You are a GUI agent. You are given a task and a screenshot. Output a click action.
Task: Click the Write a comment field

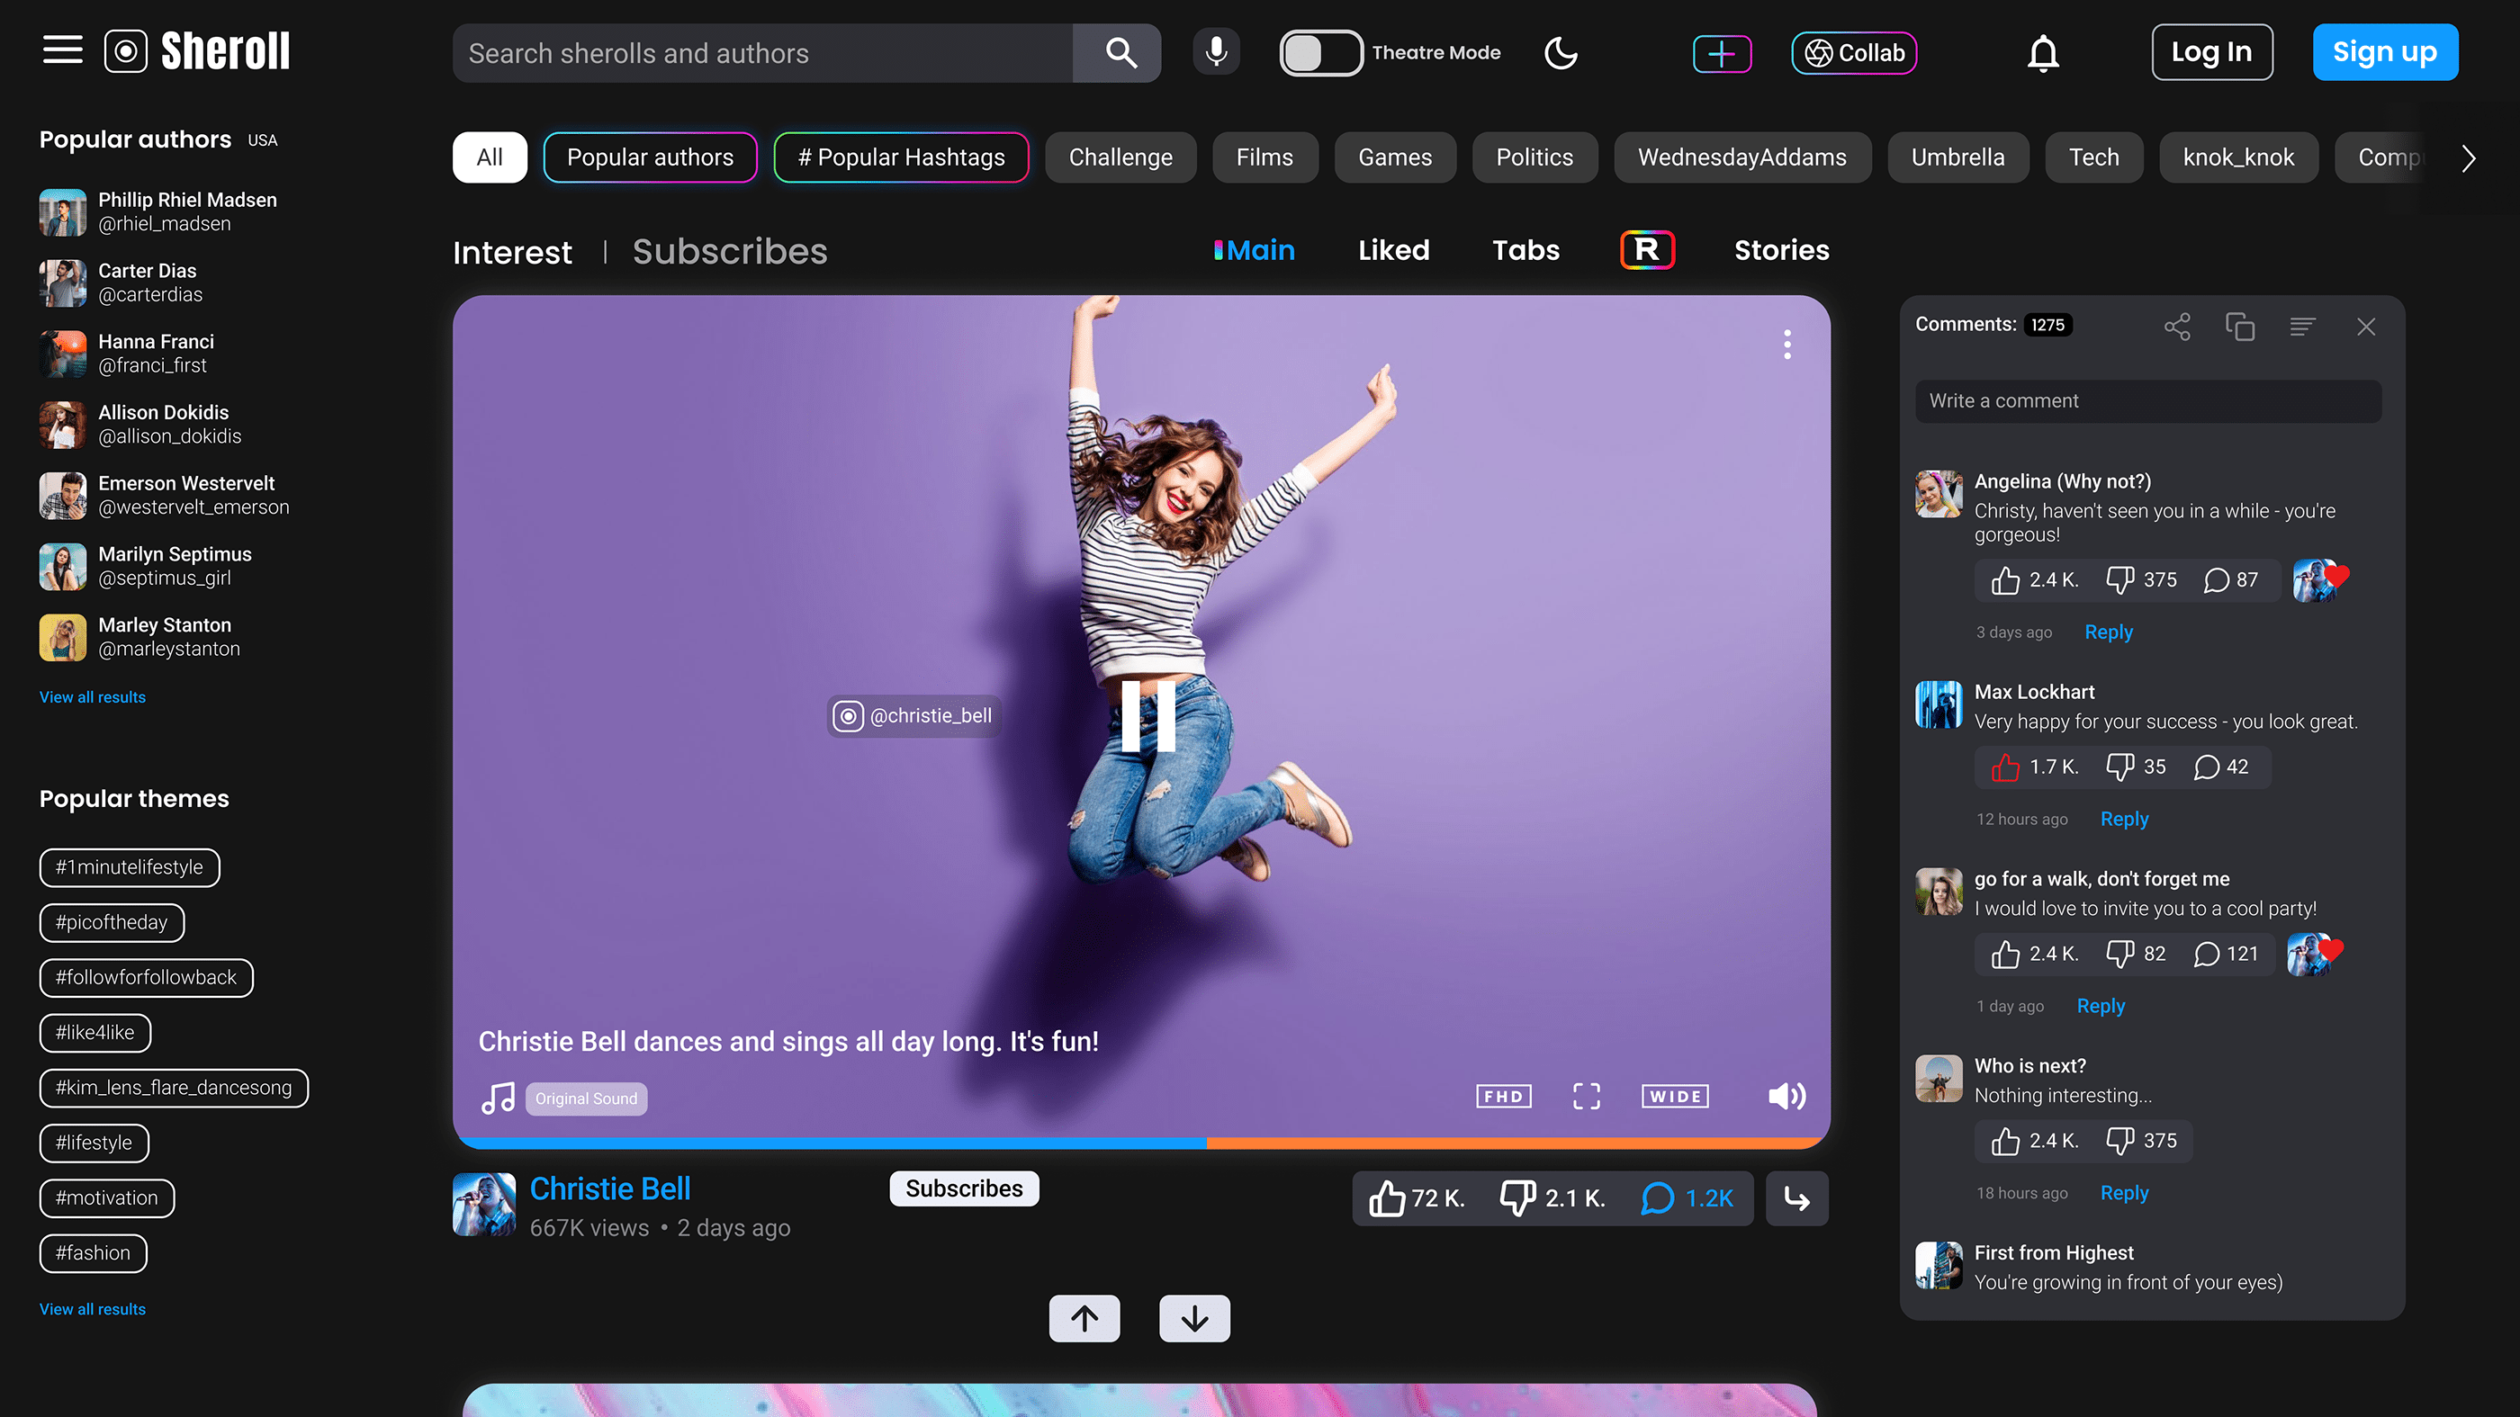2147,401
